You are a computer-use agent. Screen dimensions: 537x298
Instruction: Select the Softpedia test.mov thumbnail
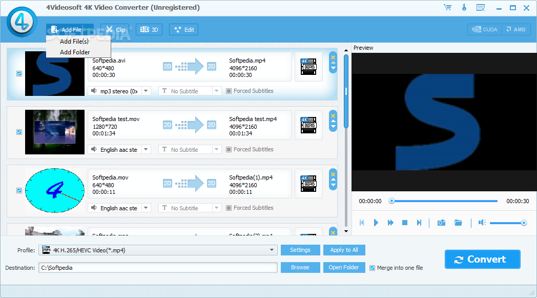pyautogui.click(x=55, y=132)
